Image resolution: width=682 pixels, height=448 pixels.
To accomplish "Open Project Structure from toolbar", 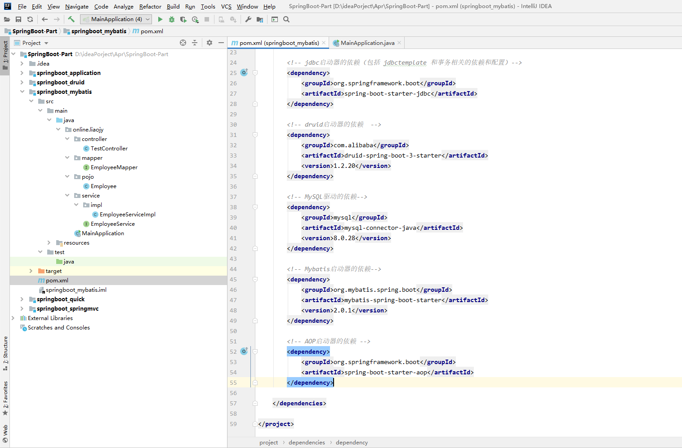I will point(260,19).
